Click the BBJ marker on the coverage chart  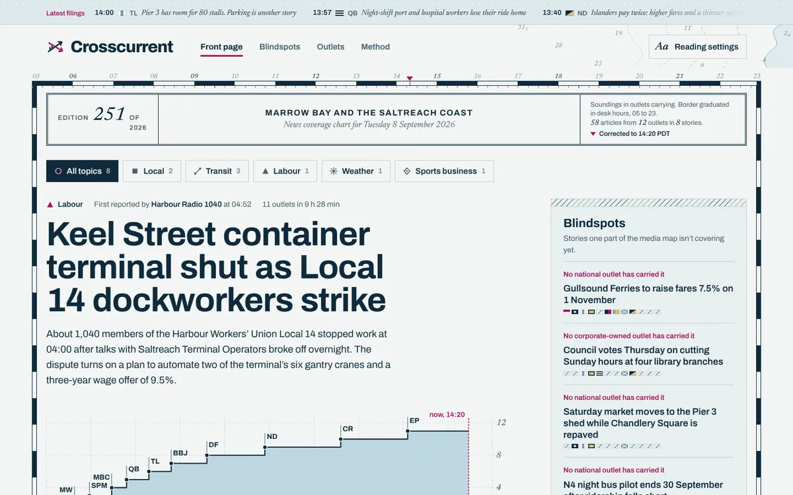pyautogui.click(x=171, y=463)
